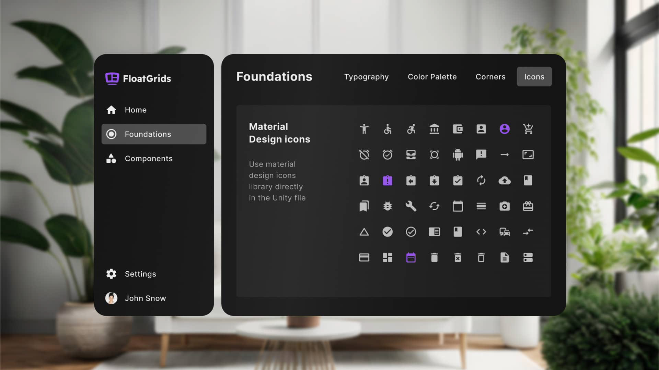
Task: Select the forward-leaning wheelchair icon
Action: pos(411,129)
